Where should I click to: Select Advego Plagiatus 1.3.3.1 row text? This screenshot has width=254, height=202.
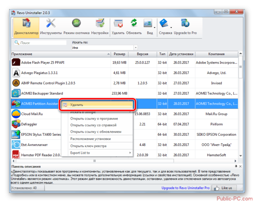(x=40, y=73)
